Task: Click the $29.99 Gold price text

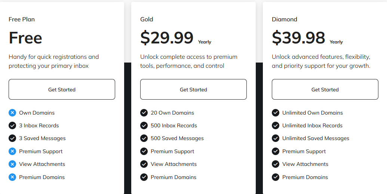Action: tap(167, 38)
